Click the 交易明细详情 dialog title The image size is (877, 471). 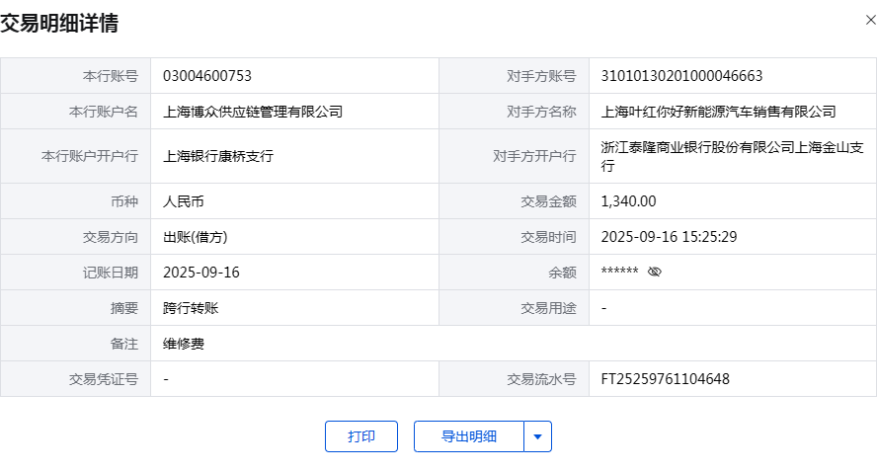[x=59, y=23]
